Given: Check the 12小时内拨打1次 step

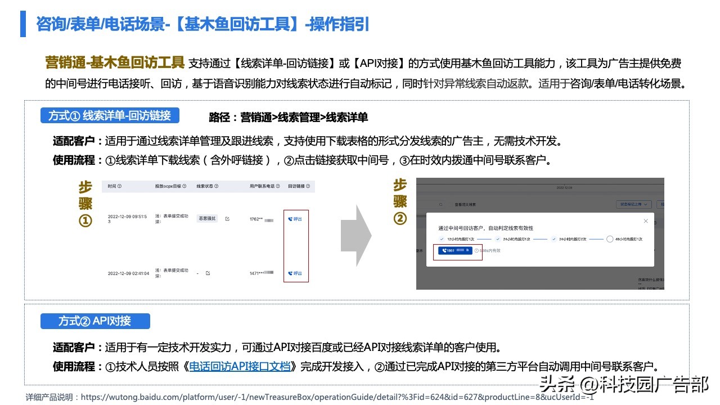Looking at the screenshot, I should (x=442, y=239).
